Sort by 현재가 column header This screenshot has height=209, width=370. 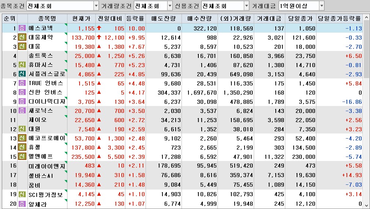coord(81,18)
